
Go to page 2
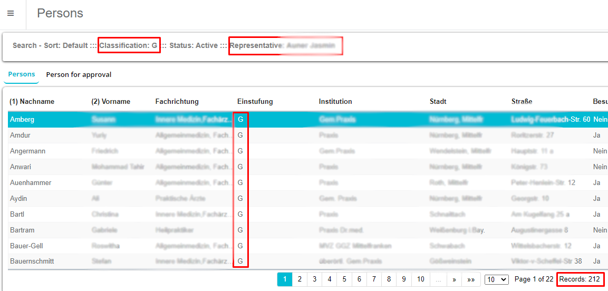[300, 279]
